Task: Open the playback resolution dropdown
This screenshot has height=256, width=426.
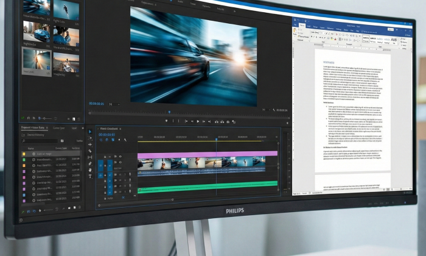Action: pos(266,110)
